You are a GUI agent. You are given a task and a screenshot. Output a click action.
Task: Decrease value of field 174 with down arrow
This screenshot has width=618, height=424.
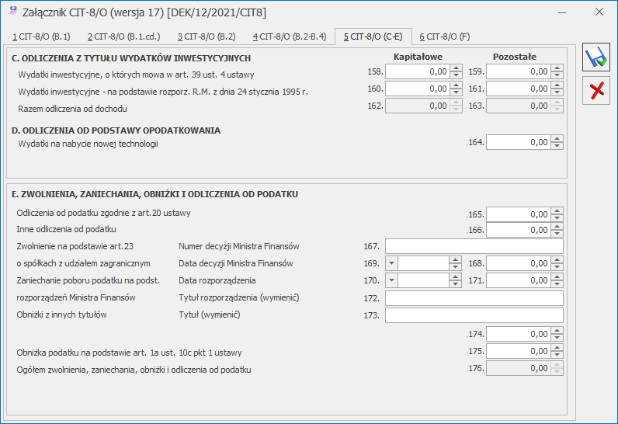click(557, 337)
